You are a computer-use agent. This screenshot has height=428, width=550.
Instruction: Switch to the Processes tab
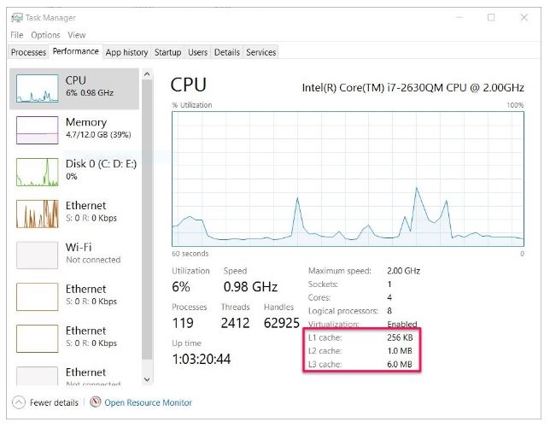point(28,52)
